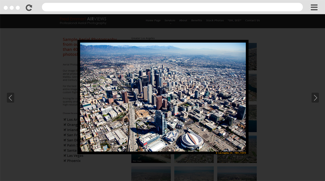Open the bottom-left thumbnail in the gallery
Viewport: 325px width, 181px height.
pyautogui.click(x=151, y=173)
